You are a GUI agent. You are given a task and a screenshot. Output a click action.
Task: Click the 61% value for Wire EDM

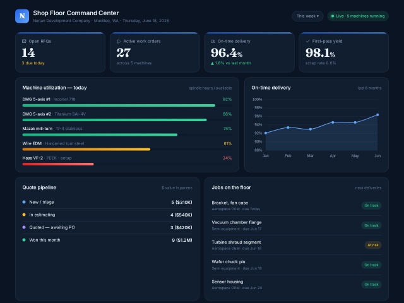227,143
